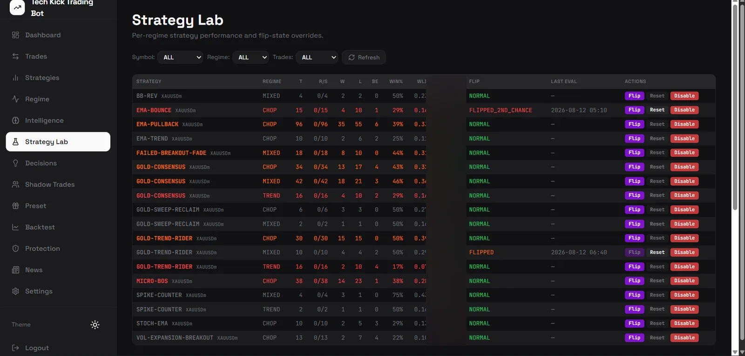Click the Regime pulse icon
The height and width of the screenshot is (356, 745).
pos(15,99)
